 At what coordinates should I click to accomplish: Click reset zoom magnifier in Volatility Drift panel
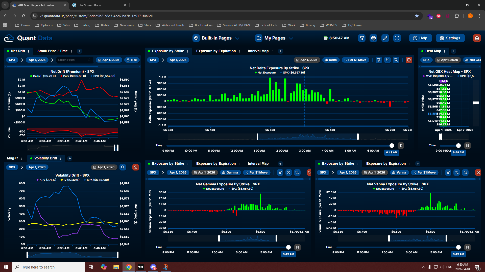(123, 167)
